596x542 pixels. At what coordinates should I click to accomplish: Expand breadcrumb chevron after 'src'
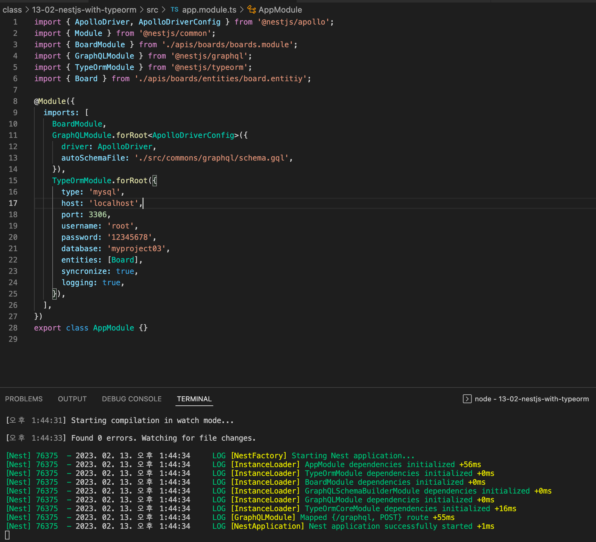pos(163,10)
